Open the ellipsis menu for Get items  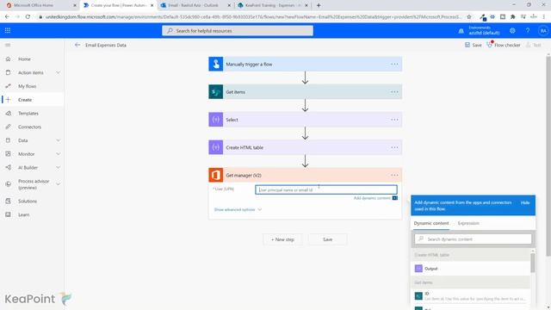(x=394, y=92)
